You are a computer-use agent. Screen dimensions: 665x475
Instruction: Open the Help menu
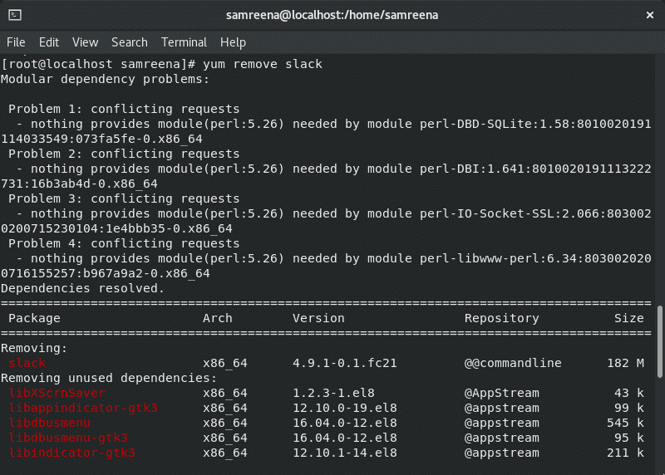(x=233, y=42)
